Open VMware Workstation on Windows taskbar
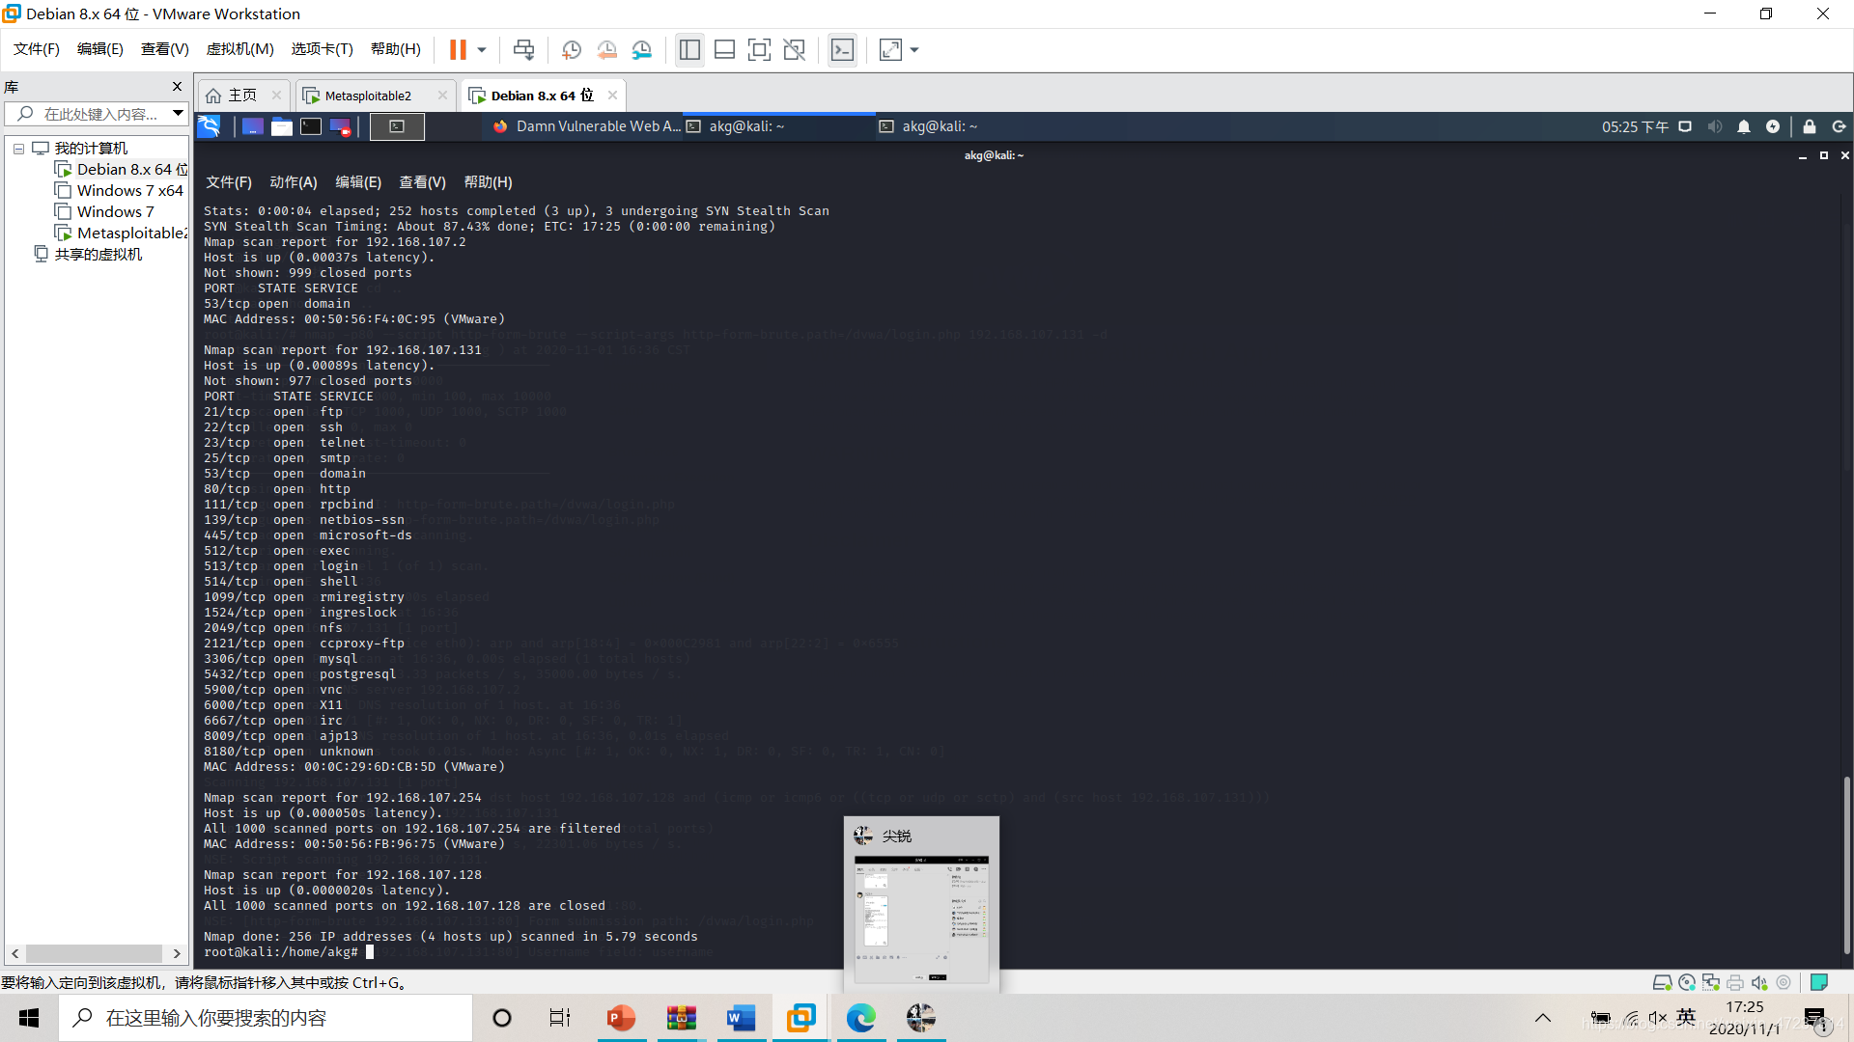This screenshot has width=1854, height=1042. 801,1018
